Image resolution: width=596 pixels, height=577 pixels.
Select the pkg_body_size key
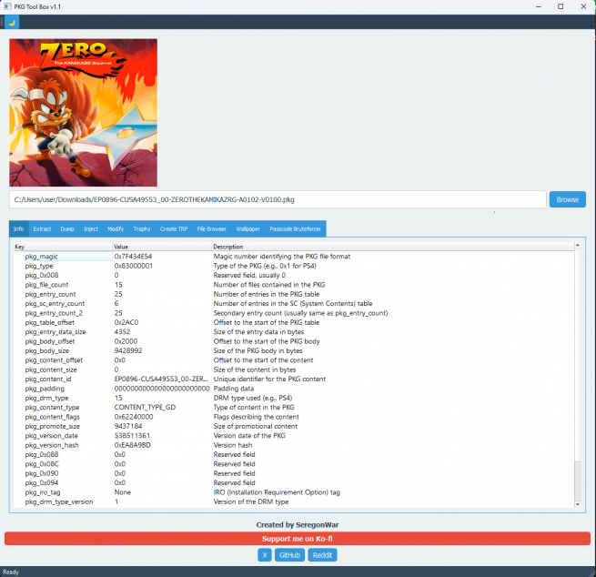point(47,350)
